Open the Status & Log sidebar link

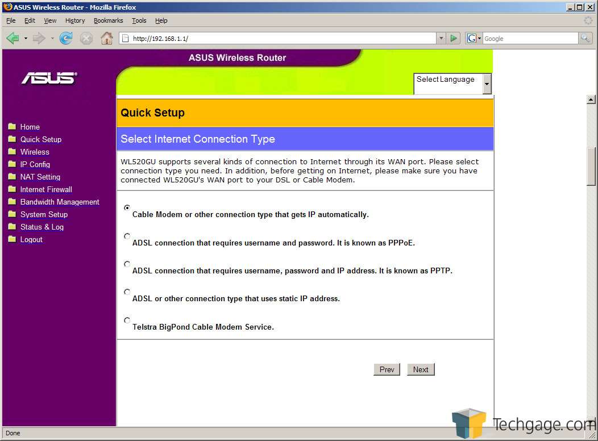(42, 227)
